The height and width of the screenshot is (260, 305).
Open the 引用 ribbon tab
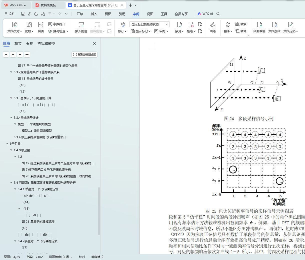(122, 14)
